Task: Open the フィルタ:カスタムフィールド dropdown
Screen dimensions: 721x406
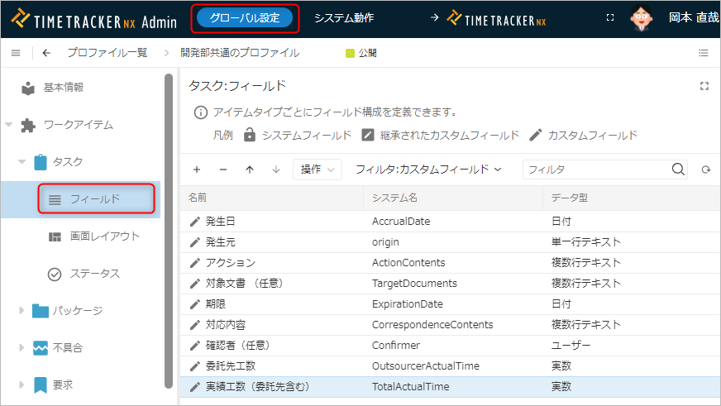Action: tap(428, 170)
